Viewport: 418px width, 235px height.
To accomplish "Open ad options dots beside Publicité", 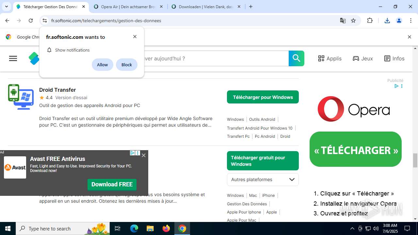I will (x=402, y=86).
